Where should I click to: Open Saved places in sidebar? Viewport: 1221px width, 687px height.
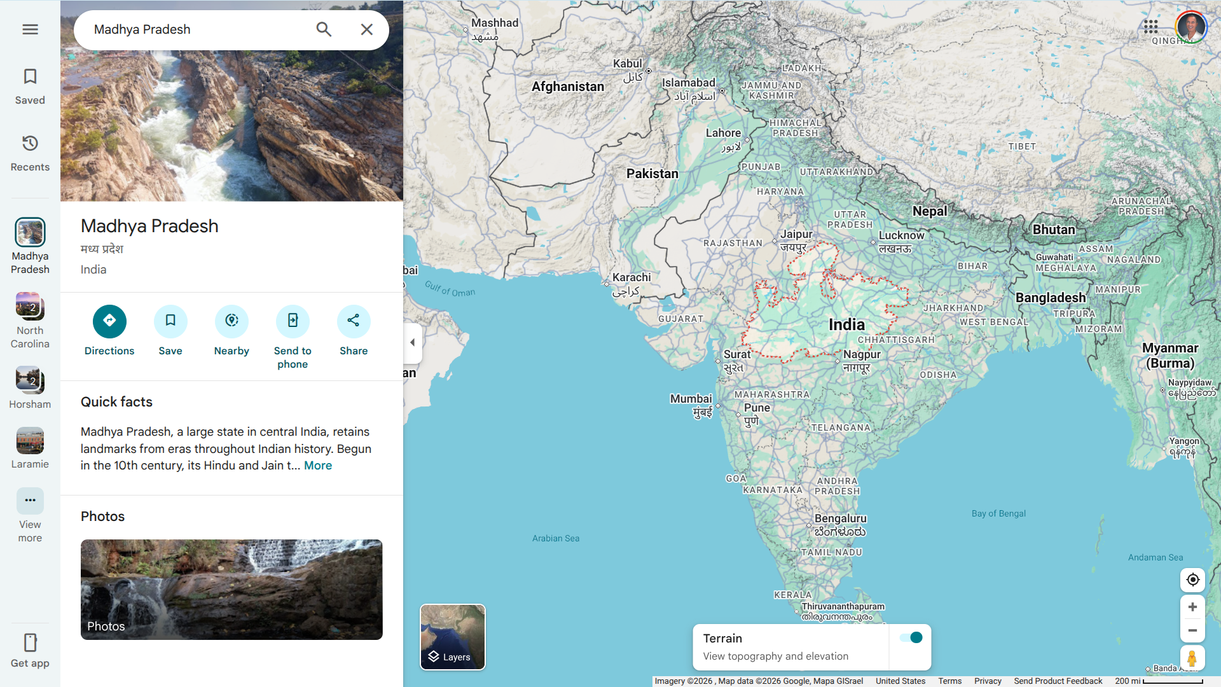click(x=30, y=86)
